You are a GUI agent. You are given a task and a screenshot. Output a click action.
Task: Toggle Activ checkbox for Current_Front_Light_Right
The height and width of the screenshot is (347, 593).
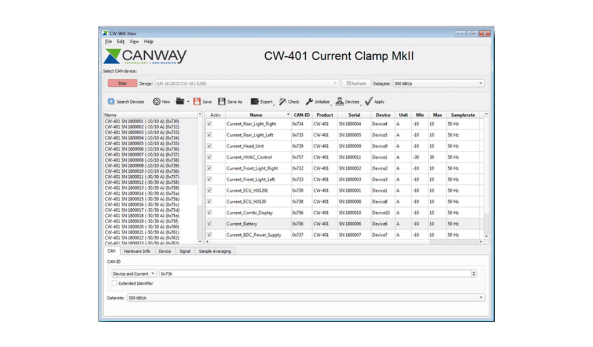pos(209,168)
